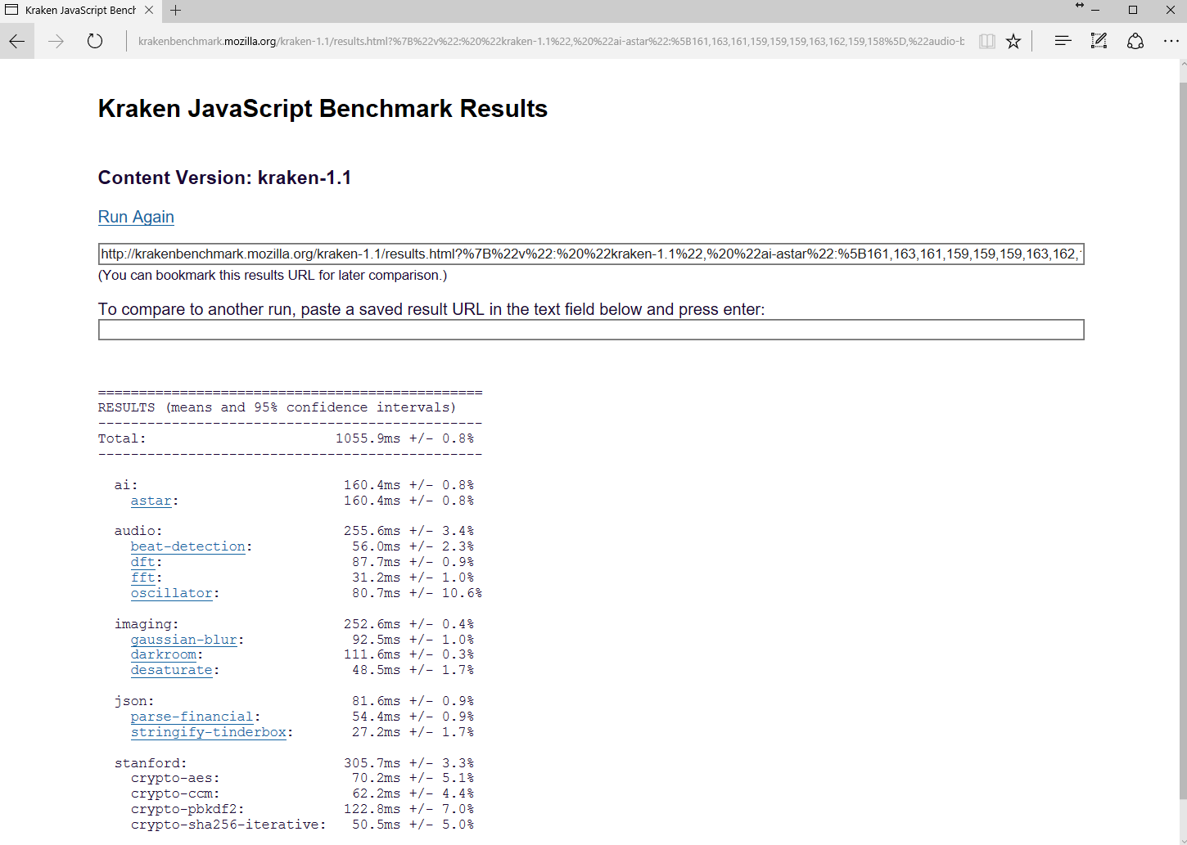Open the More actions ellipsis menu
This screenshot has width=1187, height=845.
[1171, 41]
